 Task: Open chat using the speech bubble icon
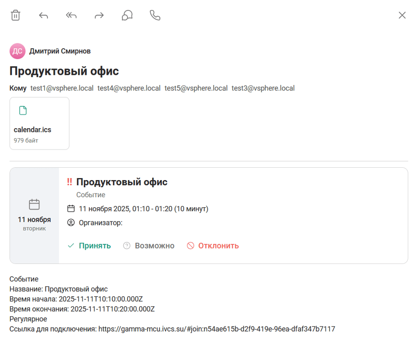[127, 15]
